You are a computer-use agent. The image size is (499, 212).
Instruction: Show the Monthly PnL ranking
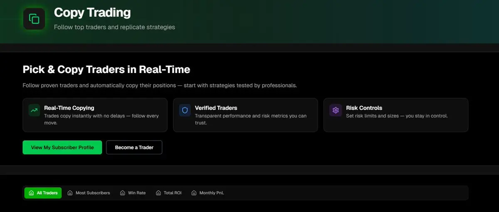pos(208,193)
